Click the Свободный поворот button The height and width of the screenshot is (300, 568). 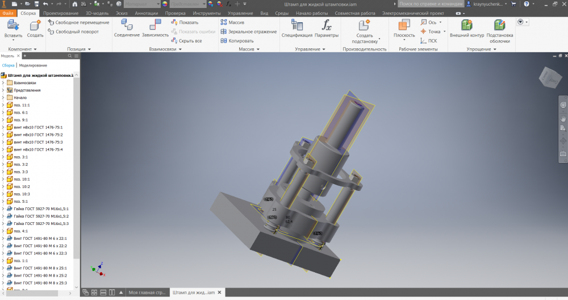[x=73, y=32]
